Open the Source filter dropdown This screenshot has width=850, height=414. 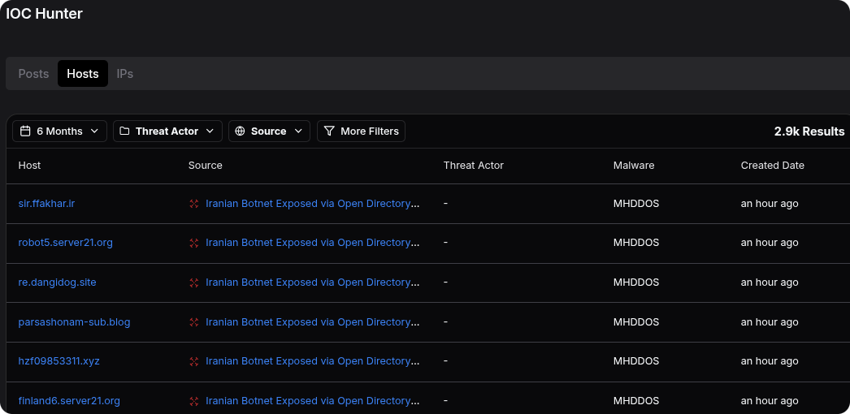point(270,131)
